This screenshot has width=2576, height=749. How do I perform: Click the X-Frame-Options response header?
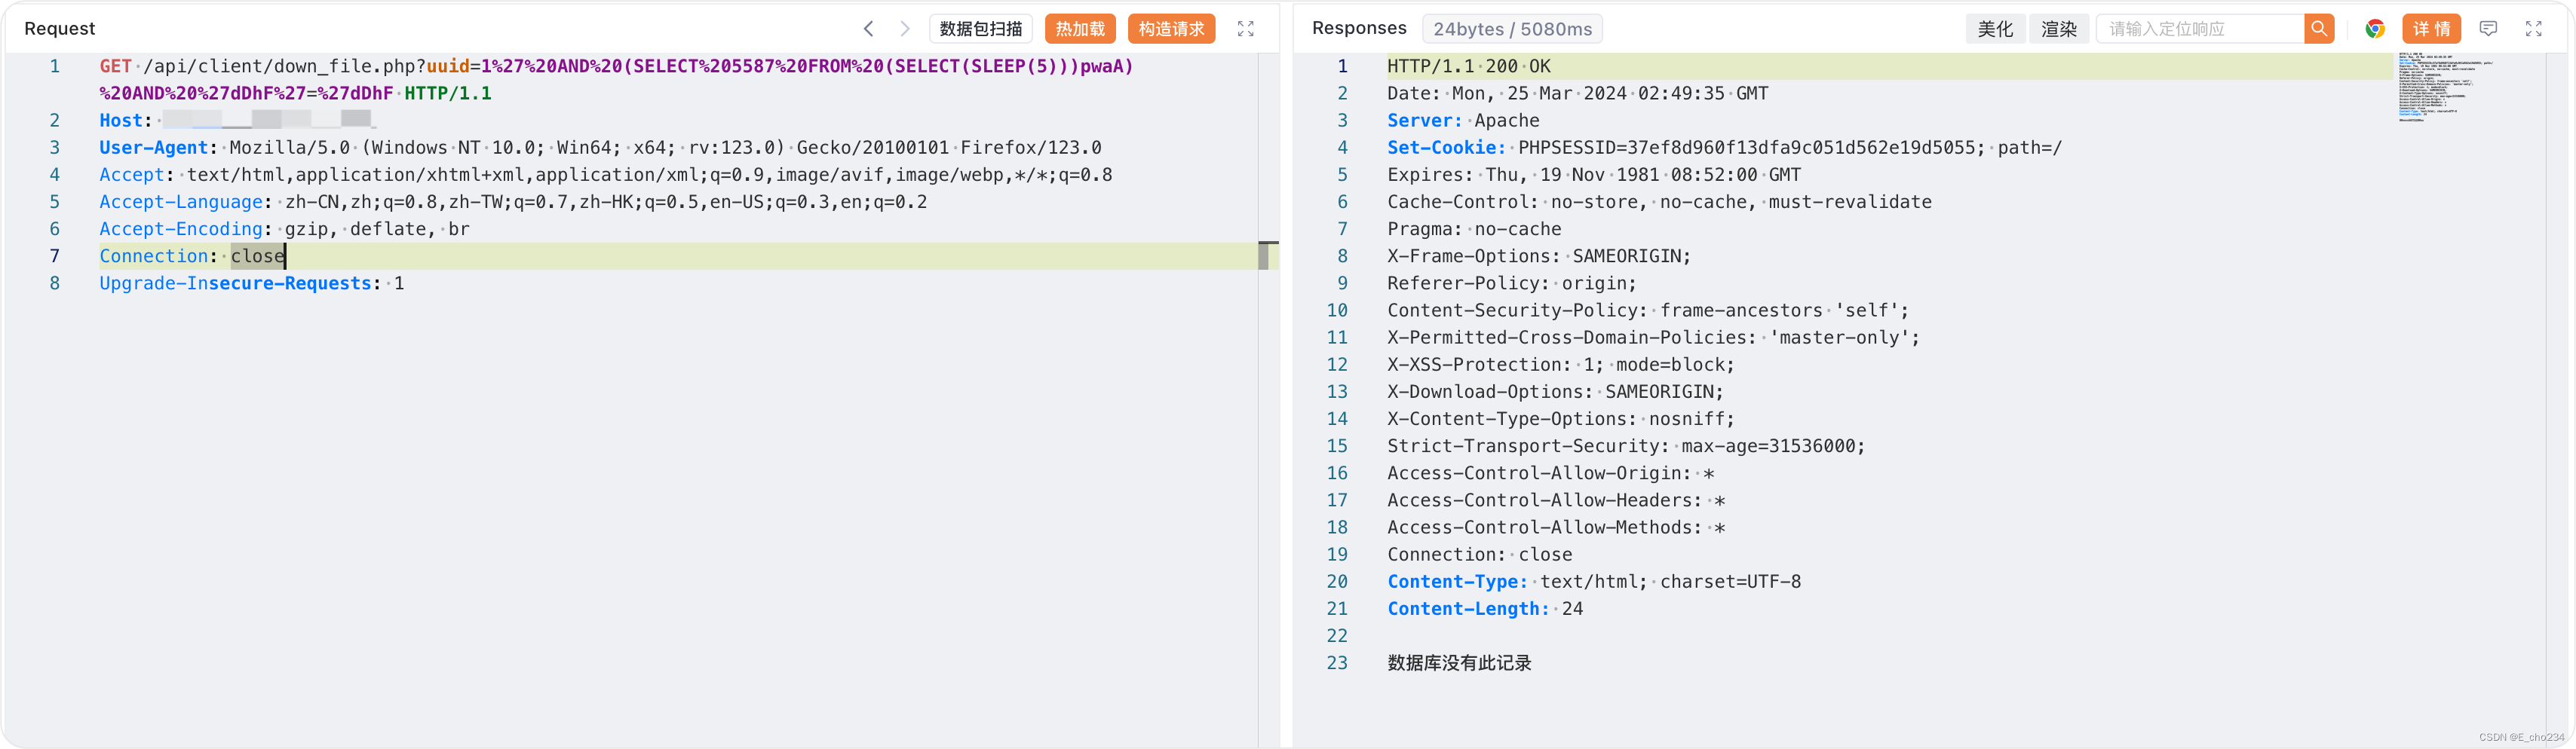coord(1539,255)
